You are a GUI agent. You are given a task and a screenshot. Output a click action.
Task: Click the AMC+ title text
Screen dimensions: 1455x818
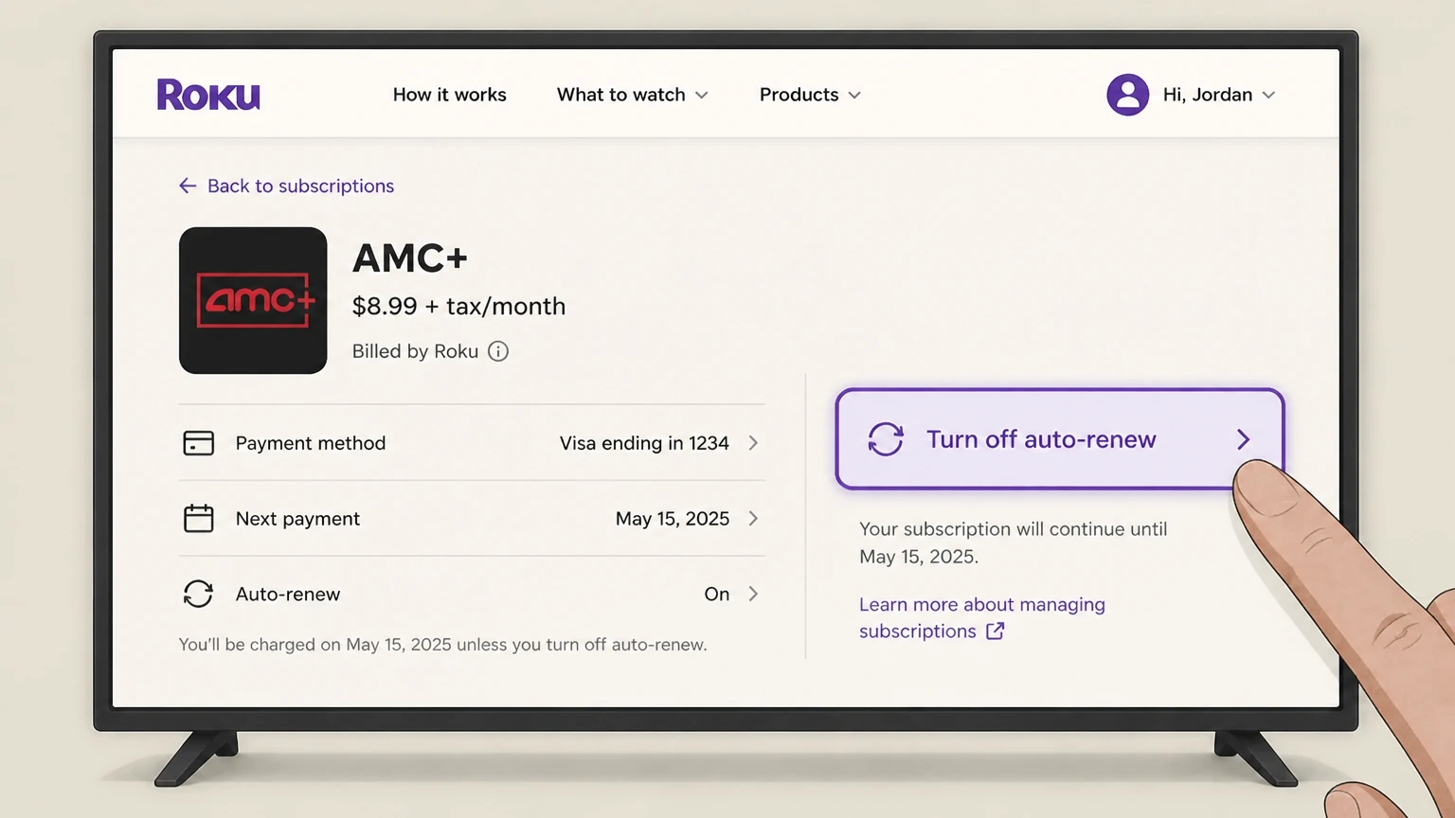tap(410, 258)
